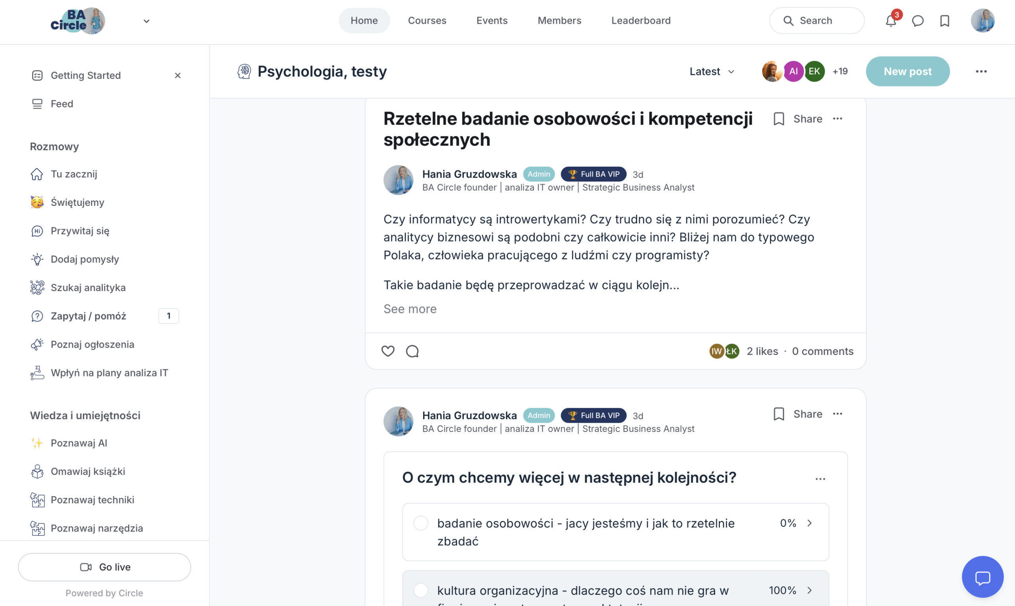The width and height of the screenshot is (1015, 606).
Task: Open the notifications bell
Action: pos(891,21)
